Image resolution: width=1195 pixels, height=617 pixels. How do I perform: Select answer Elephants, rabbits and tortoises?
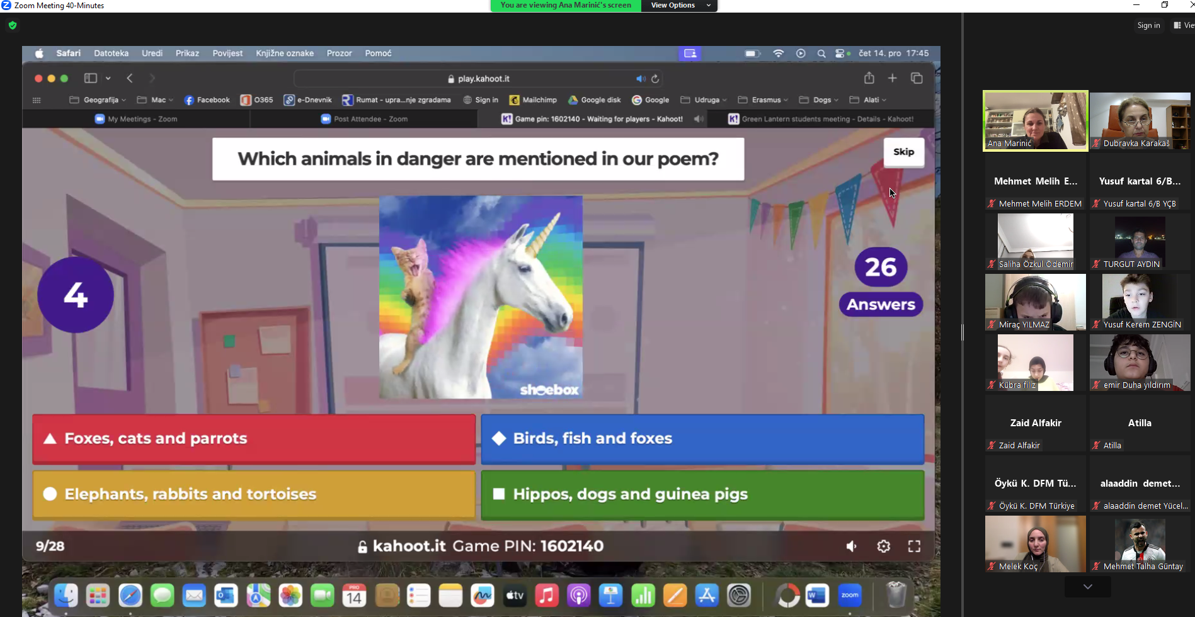(254, 494)
